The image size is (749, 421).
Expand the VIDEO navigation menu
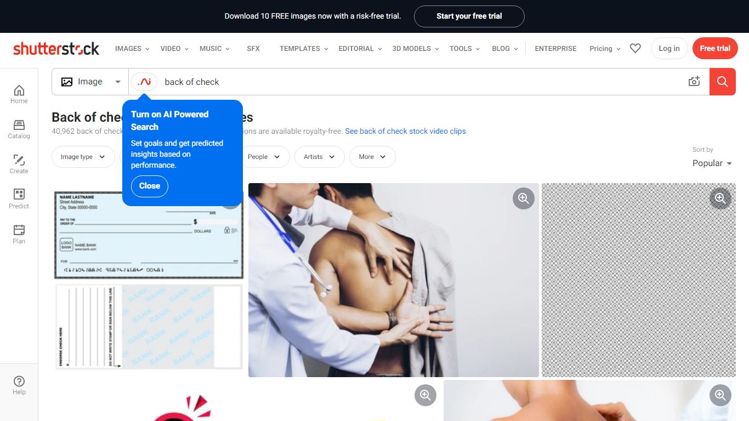click(174, 48)
